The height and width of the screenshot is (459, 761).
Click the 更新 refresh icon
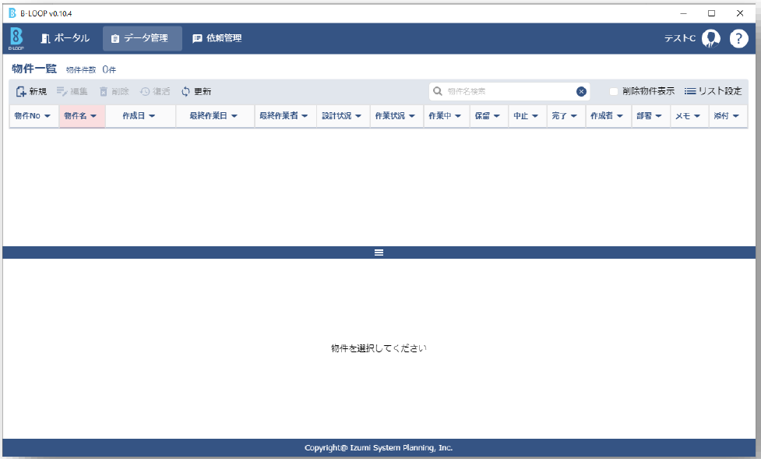pyautogui.click(x=185, y=91)
